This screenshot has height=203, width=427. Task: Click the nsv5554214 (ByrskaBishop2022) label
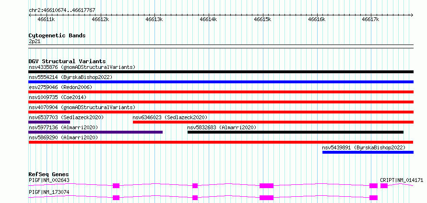click(71, 77)
